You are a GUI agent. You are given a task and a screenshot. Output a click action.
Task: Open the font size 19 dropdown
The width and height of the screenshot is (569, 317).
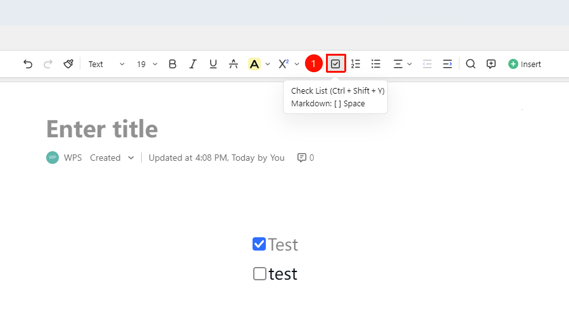point(147,64)
